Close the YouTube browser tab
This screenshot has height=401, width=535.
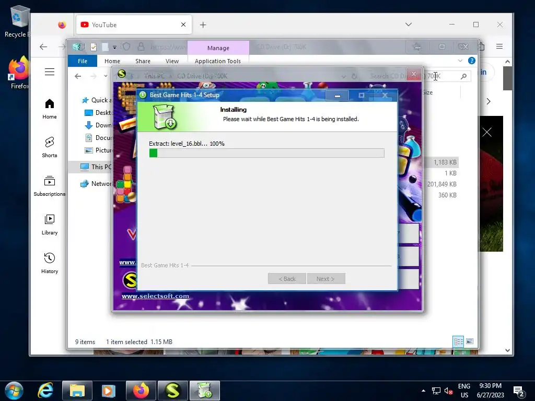click(183, 25)
